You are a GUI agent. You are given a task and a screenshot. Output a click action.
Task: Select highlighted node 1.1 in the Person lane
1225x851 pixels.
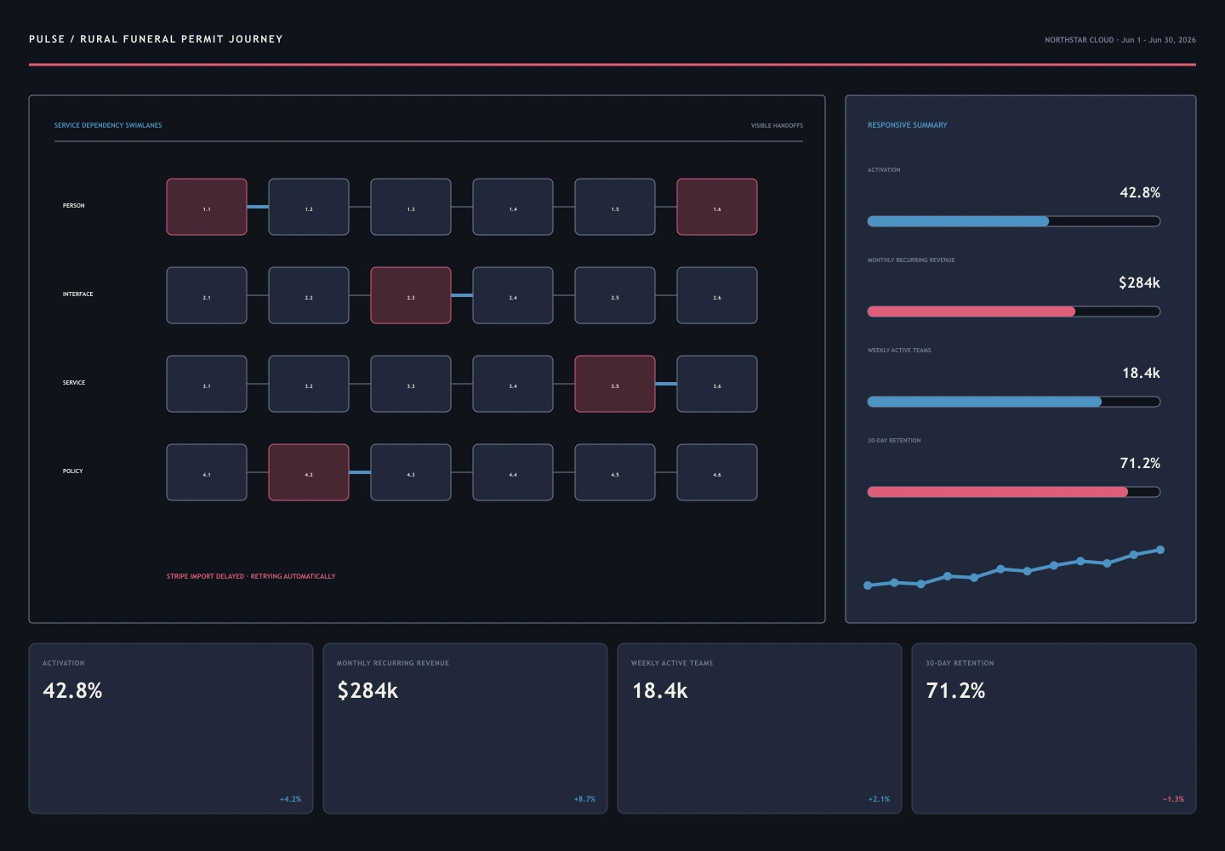click(207, 207)
